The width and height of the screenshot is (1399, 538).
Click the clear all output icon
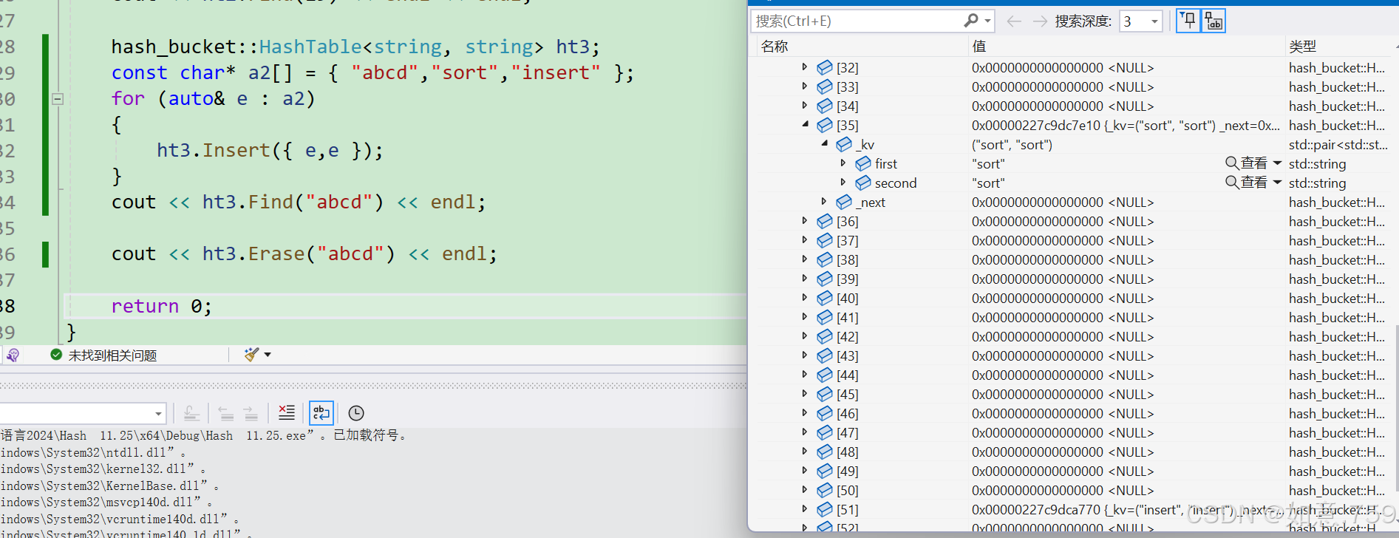pyautogui.click(x=286, y=412)
